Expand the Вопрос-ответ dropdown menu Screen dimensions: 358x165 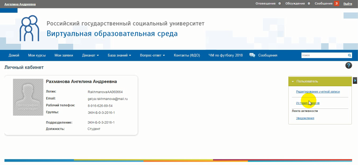pos(152,55)
